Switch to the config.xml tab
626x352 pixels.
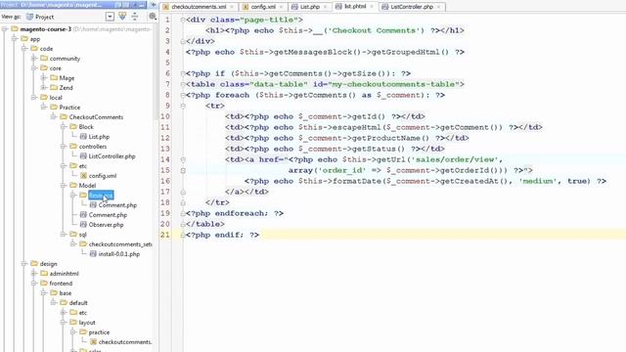point(263,7)
